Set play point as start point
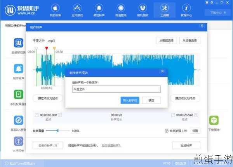The width and height of the screenshot is (233, 167). [x=48, y=98]
